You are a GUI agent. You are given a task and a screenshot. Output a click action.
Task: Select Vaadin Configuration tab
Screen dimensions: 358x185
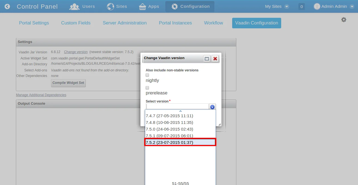coord(257,23)
